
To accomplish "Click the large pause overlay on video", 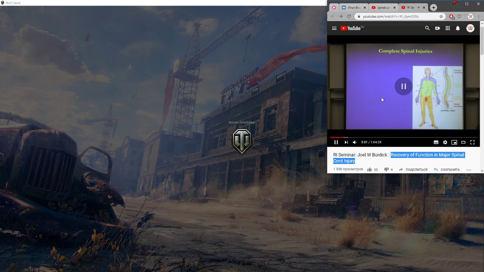I will click(x=403, y=87).
